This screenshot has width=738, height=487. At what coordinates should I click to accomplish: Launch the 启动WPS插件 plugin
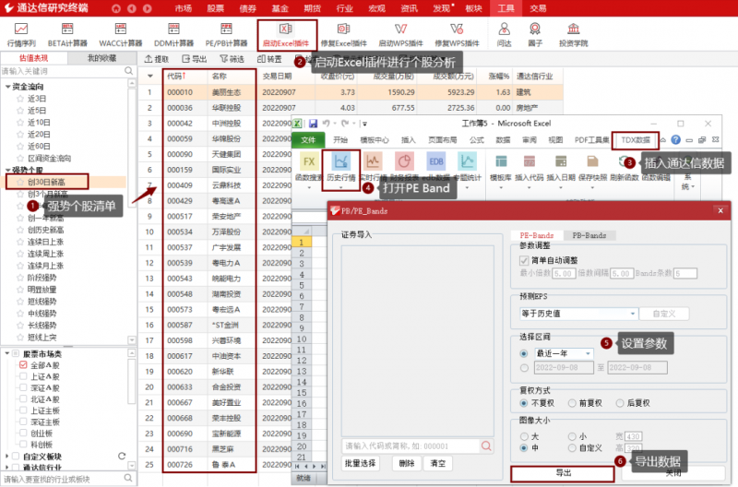pos(401,35)
